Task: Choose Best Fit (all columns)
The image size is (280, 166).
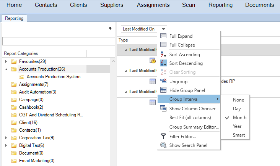Action: pyautogui.click(x=190, y=118)
